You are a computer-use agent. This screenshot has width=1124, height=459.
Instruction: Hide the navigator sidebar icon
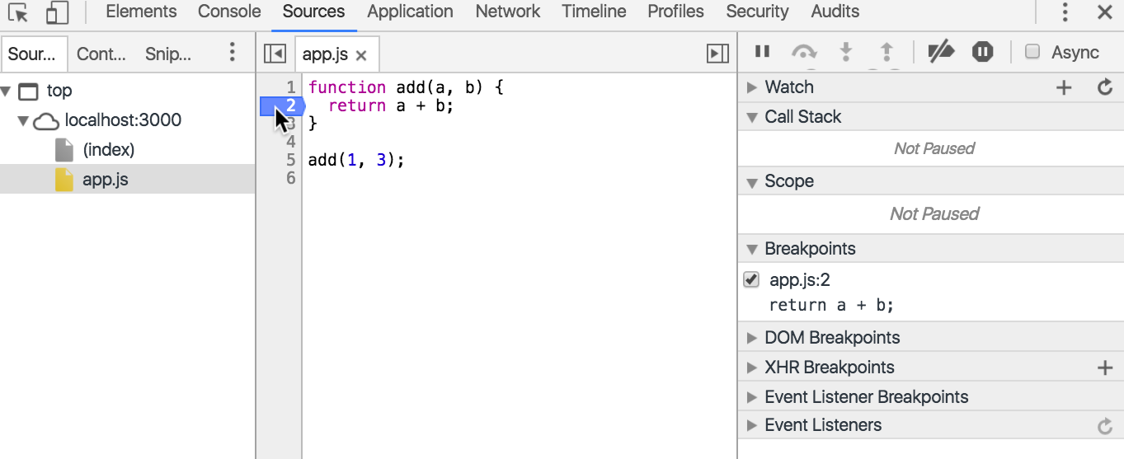click(x=275, y=54)
